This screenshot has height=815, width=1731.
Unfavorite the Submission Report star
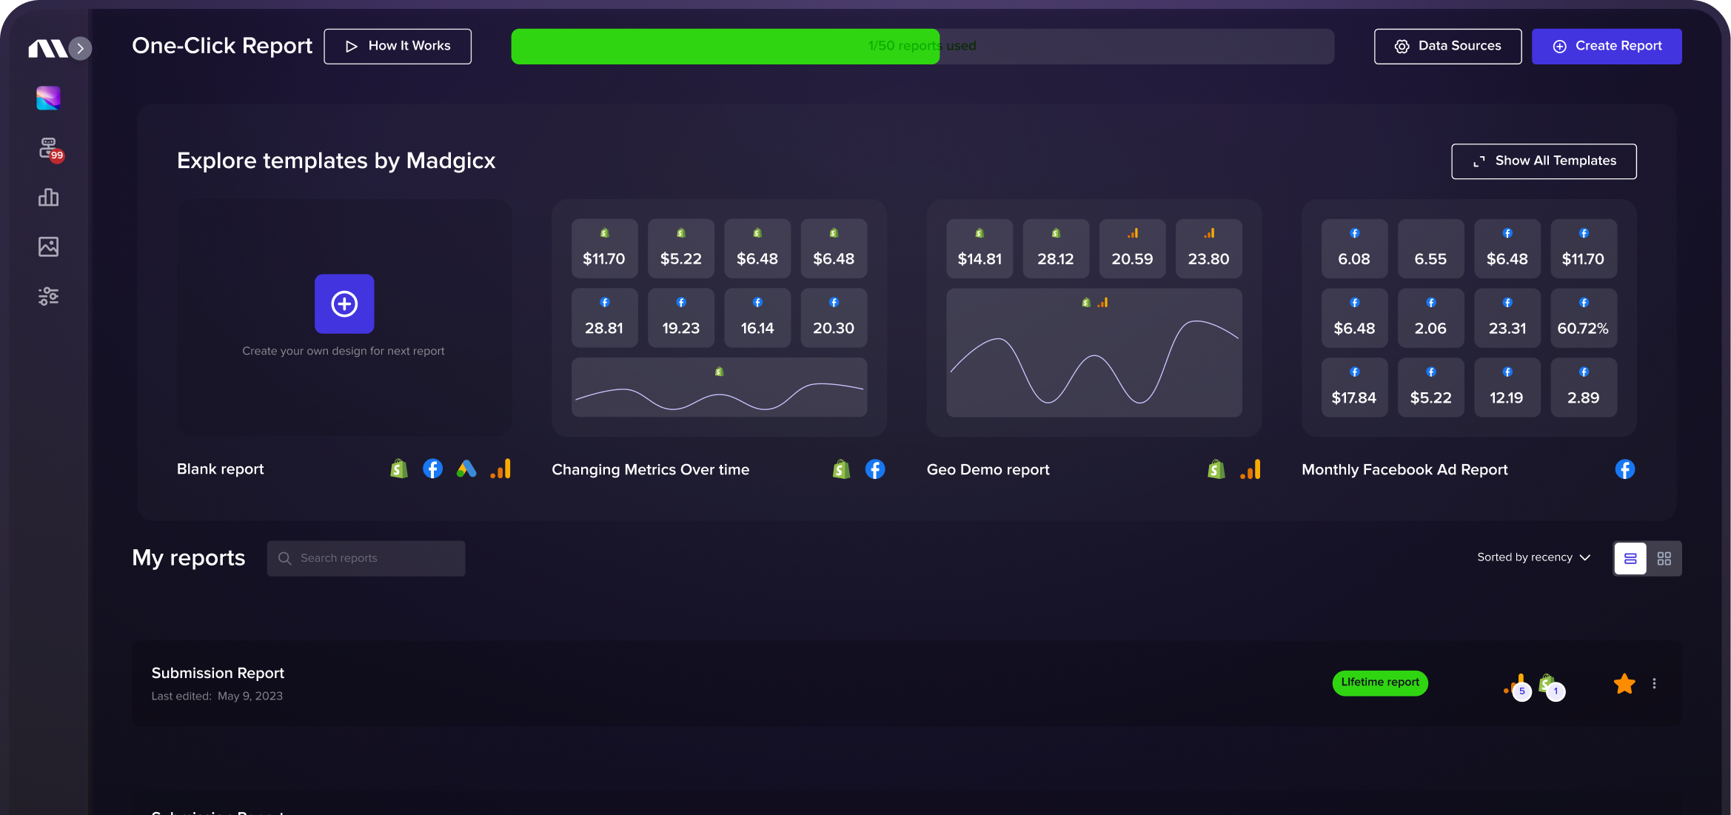[1624, 683]
